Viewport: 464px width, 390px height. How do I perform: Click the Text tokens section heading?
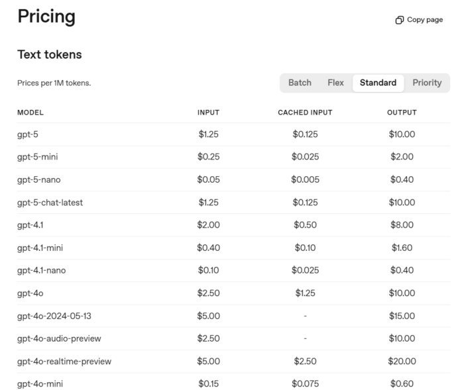[49, 54]
